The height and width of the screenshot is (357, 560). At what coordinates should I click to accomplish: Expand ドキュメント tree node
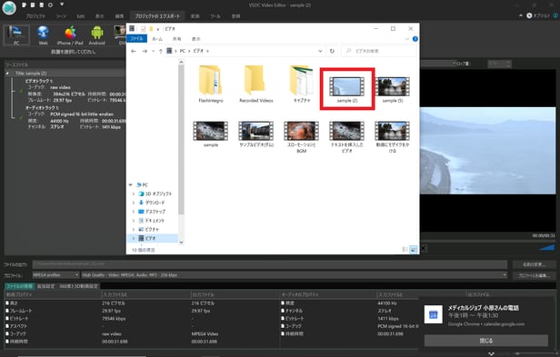click(x=134, y=221)
